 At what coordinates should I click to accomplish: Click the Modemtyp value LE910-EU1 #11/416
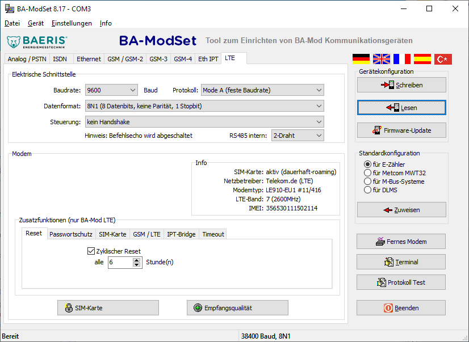click(294, 190)
